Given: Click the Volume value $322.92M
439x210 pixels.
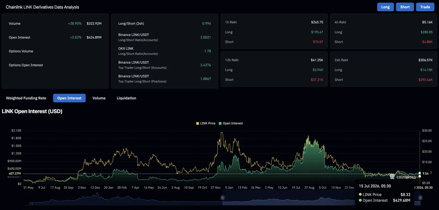Looking at the screenshot, I should 94,24.
